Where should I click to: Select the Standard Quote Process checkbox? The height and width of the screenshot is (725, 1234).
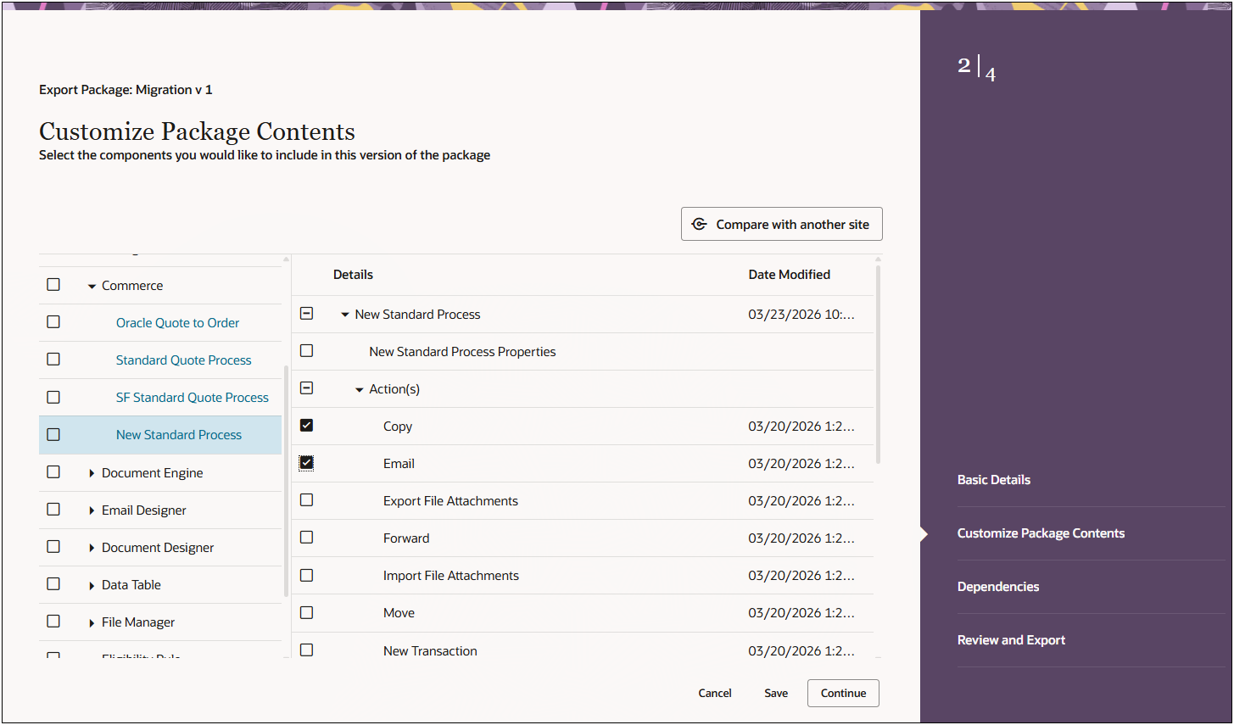pos(53,360)
